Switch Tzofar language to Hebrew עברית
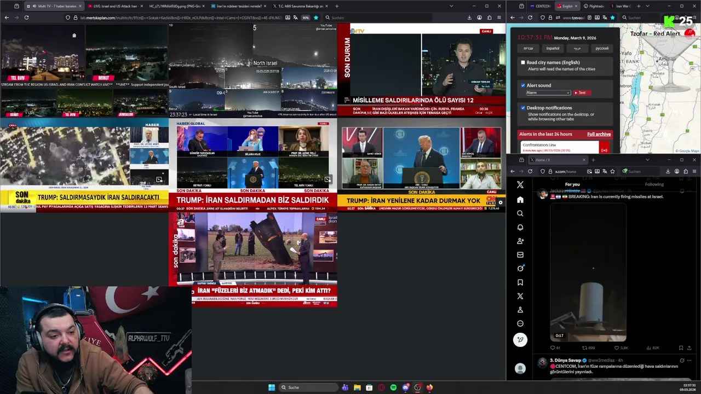 (528, 48)
